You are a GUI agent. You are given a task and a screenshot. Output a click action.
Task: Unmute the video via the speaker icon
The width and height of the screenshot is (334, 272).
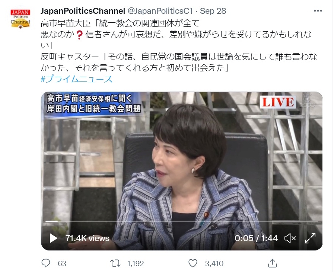tap(290, 238)
